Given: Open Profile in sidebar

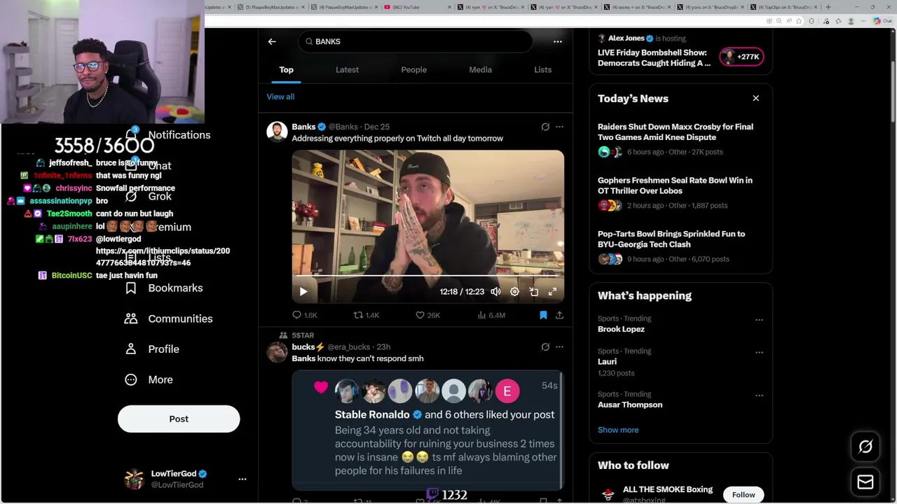Looking at the screenshot, I should click(x=152, y=349).
